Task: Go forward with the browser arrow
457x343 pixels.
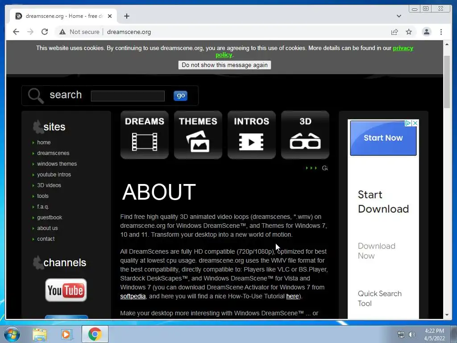Action: point(30,32)
